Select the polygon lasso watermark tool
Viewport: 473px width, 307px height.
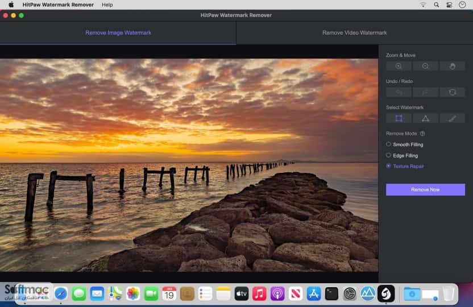click(425, 118)
